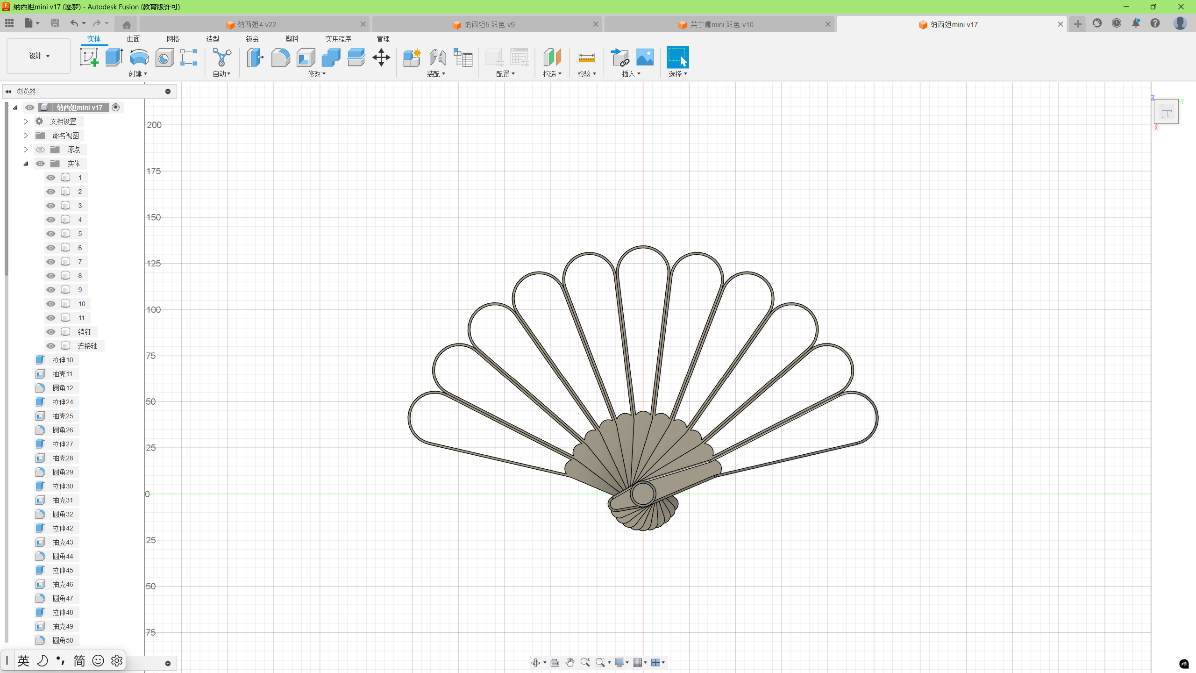Expand the 原点 node
Viewport: 1196px width, 673px height.
[26, 150]
